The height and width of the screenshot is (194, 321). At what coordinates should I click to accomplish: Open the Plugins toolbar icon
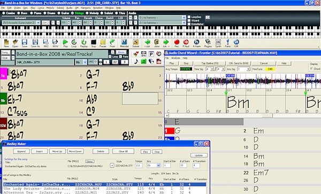pyautogui.click(x=208, y=42)
